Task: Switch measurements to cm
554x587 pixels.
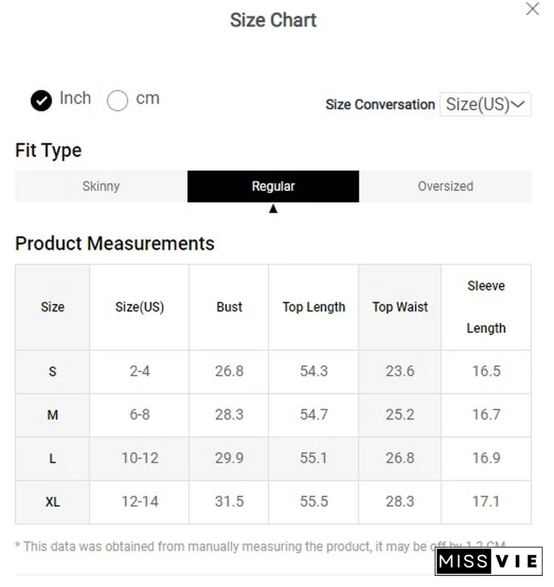Action: 117,101
